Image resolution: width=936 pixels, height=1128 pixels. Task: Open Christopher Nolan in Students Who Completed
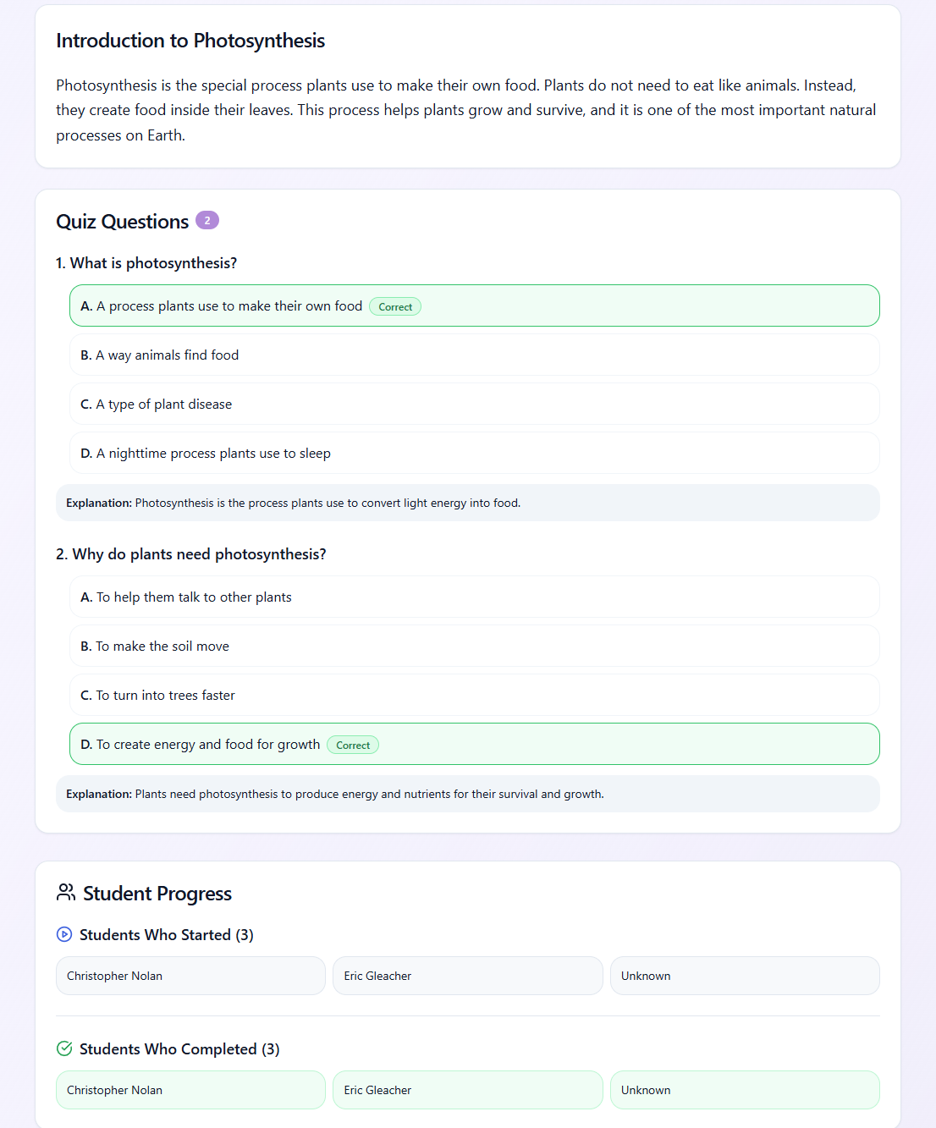click(190, 1090)
